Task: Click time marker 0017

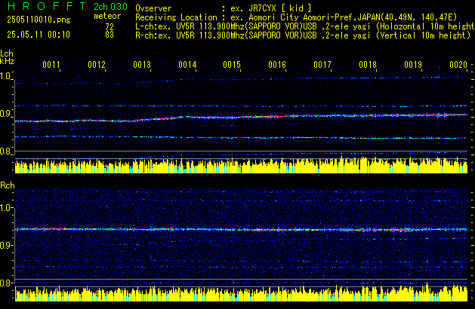Action: point(322,65)
